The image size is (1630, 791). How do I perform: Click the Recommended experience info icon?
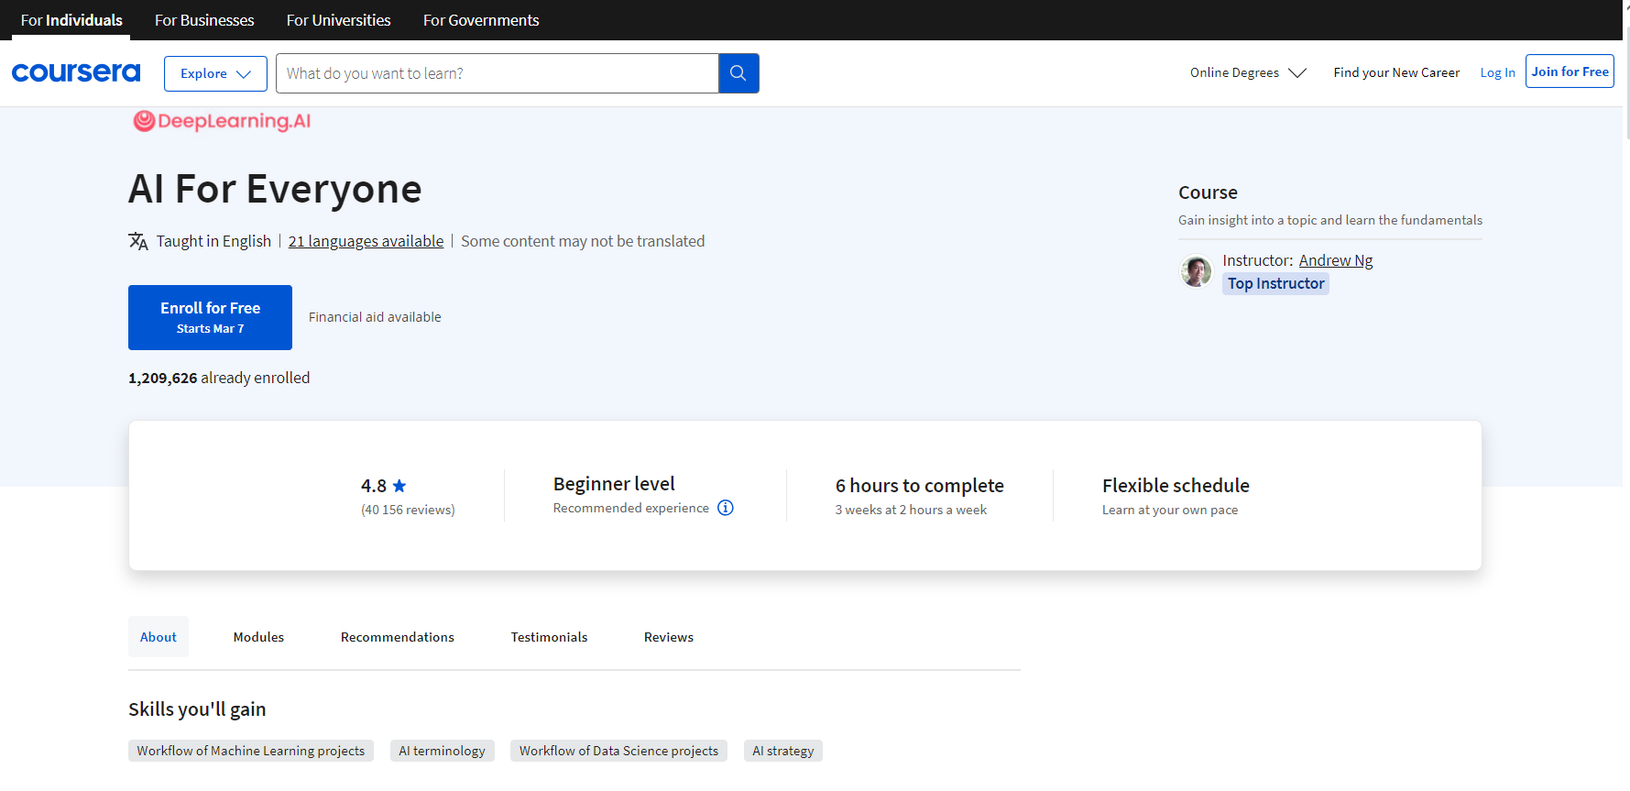pyautogui.click(x=726, y=508)
